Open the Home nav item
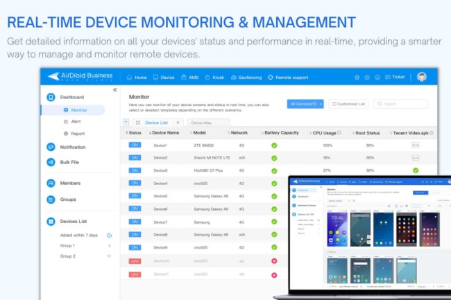 click(x=137, y=78)
